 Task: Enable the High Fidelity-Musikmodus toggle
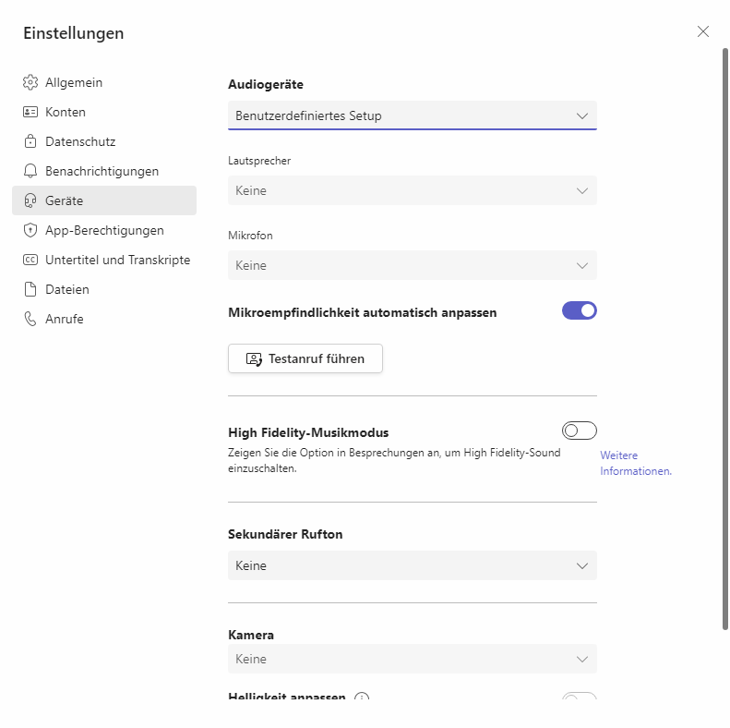(579, 431)
